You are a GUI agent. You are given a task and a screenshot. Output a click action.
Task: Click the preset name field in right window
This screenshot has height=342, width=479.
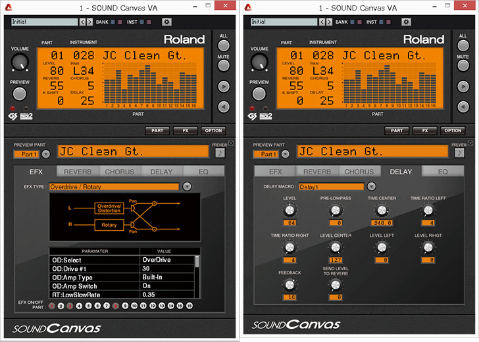284,22
